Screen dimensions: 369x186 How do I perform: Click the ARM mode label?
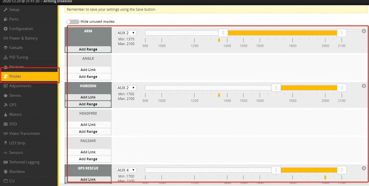pyautogui.click(x=88, y=31)
